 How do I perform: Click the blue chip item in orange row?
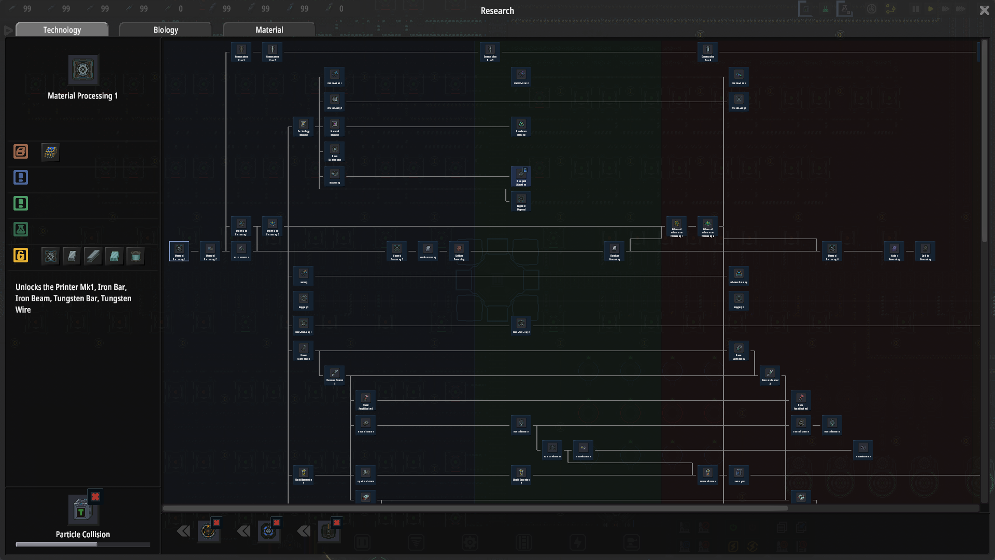[50, 152]
